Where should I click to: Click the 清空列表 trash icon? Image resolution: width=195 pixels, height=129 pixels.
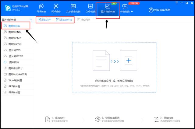click(x=79, y=19)
